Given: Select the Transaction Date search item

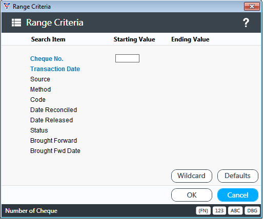Looking at the screenshot, I should (x=55, y=69).
